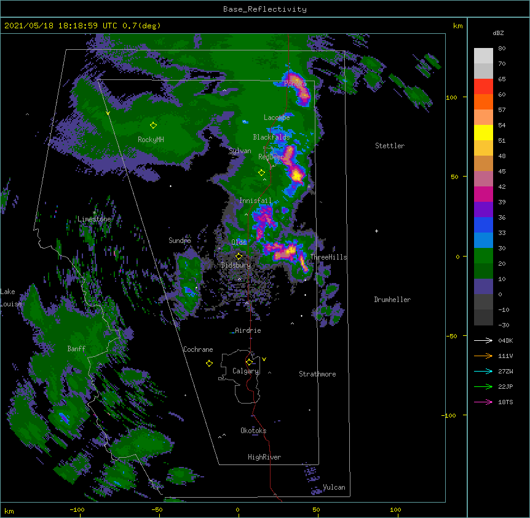The image size is (530, 518).
Task: Click the Vulcan town label
Action: [x=334, y=487]
